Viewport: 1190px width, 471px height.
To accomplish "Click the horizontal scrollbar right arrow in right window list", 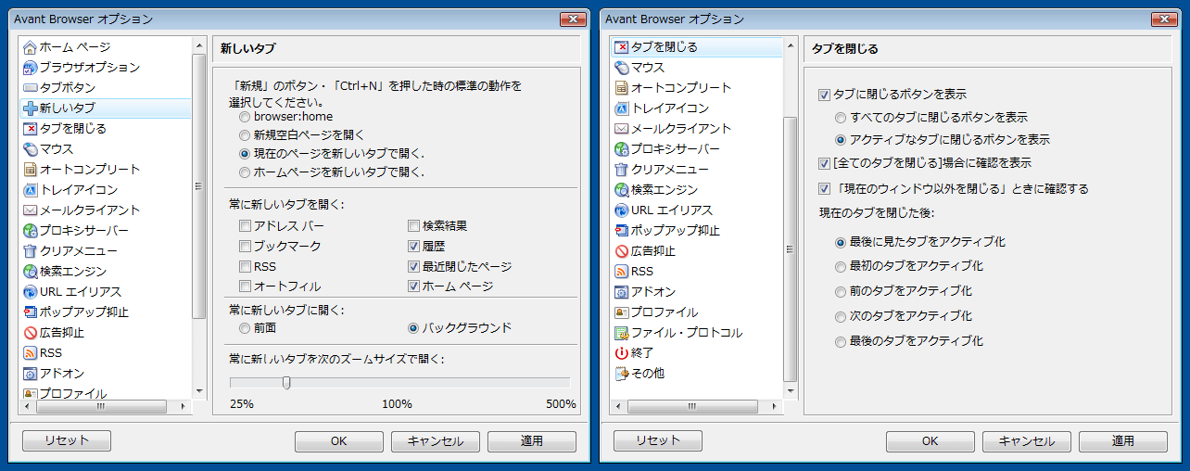I will 776,406.
